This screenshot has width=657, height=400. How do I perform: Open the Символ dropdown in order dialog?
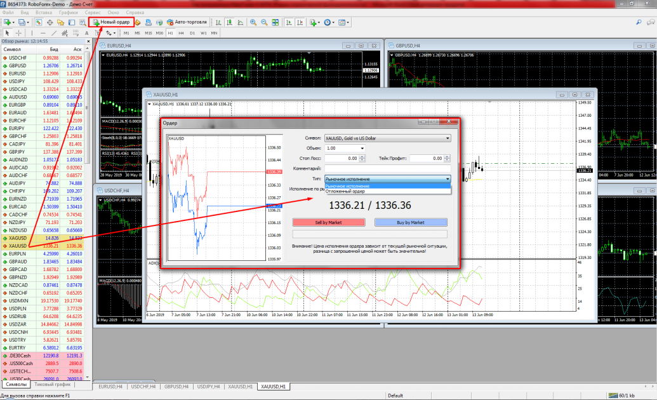(x=387, y=138)
